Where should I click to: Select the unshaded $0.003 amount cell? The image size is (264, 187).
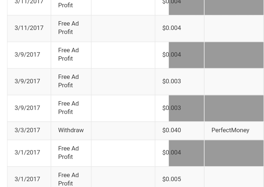(172, 81)
